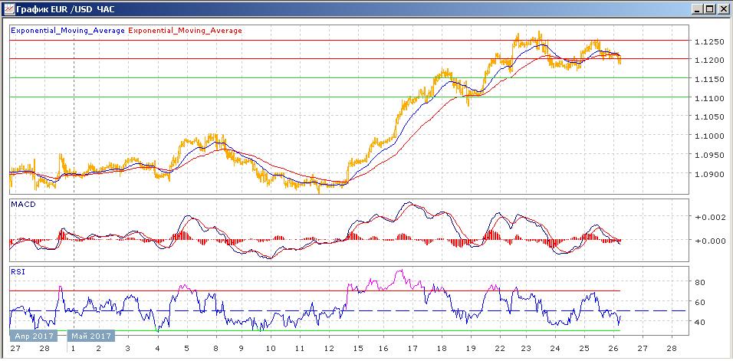Click the 1.0950 price axis label
The height and width of the screenshot is (361, 733).
710,155
